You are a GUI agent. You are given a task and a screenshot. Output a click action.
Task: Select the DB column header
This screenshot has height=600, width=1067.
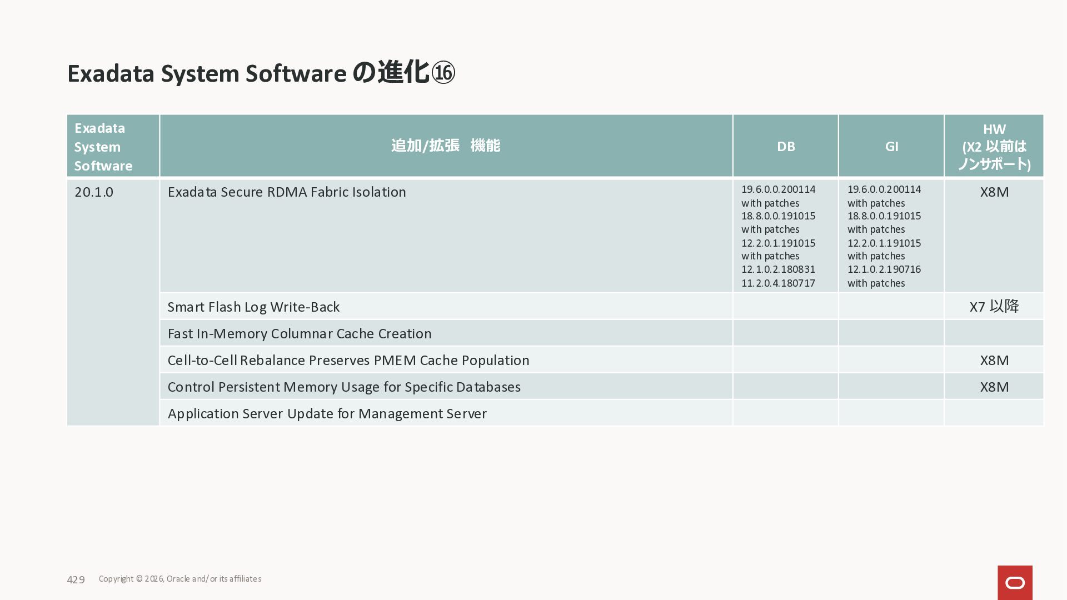pos(785,146)
